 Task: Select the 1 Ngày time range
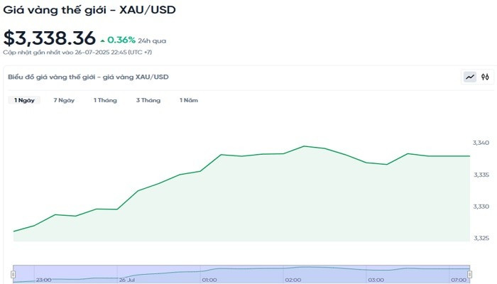click(24, 100)
